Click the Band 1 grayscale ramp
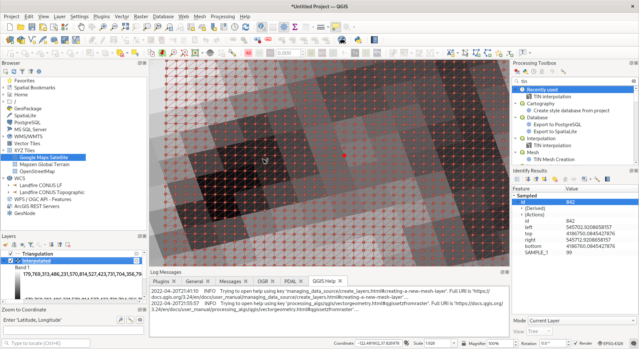 [x=18, y=284]
